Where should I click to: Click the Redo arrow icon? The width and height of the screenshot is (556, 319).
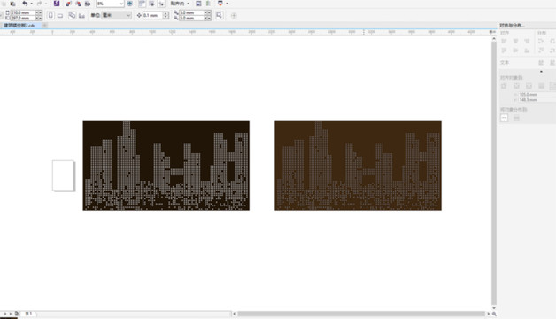click(39, 4)
